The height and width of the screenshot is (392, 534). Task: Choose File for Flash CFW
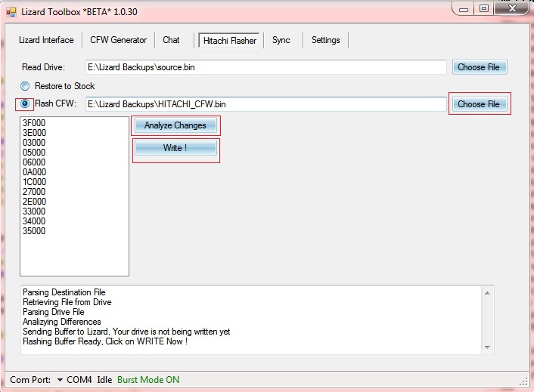tap(479, 104)
